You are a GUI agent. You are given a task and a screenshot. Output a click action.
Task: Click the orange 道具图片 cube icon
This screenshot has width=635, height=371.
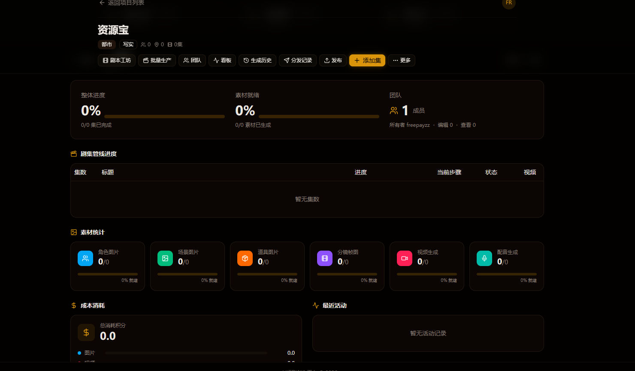coord(245,258)
